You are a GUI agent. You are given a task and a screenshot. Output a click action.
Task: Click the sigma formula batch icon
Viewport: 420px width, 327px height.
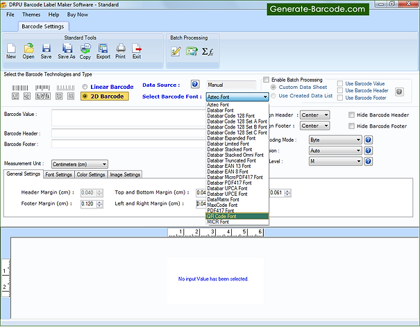208,51
